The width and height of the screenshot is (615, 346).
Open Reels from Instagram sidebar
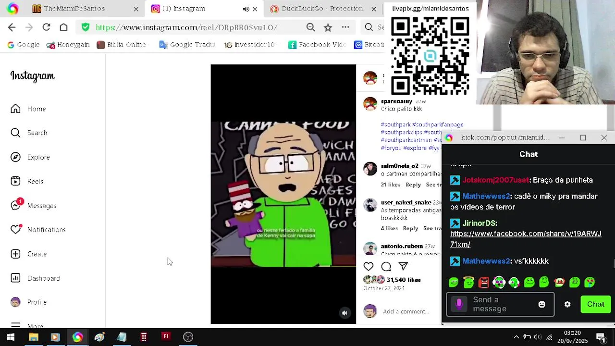(x=26, y=182)
